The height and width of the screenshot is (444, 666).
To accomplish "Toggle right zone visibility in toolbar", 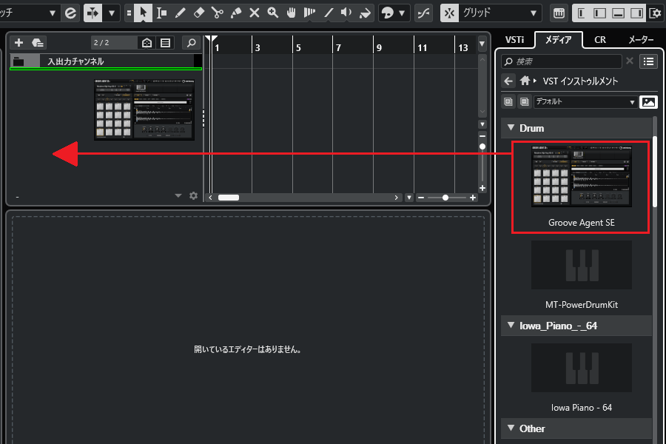I will pos(636,13).
